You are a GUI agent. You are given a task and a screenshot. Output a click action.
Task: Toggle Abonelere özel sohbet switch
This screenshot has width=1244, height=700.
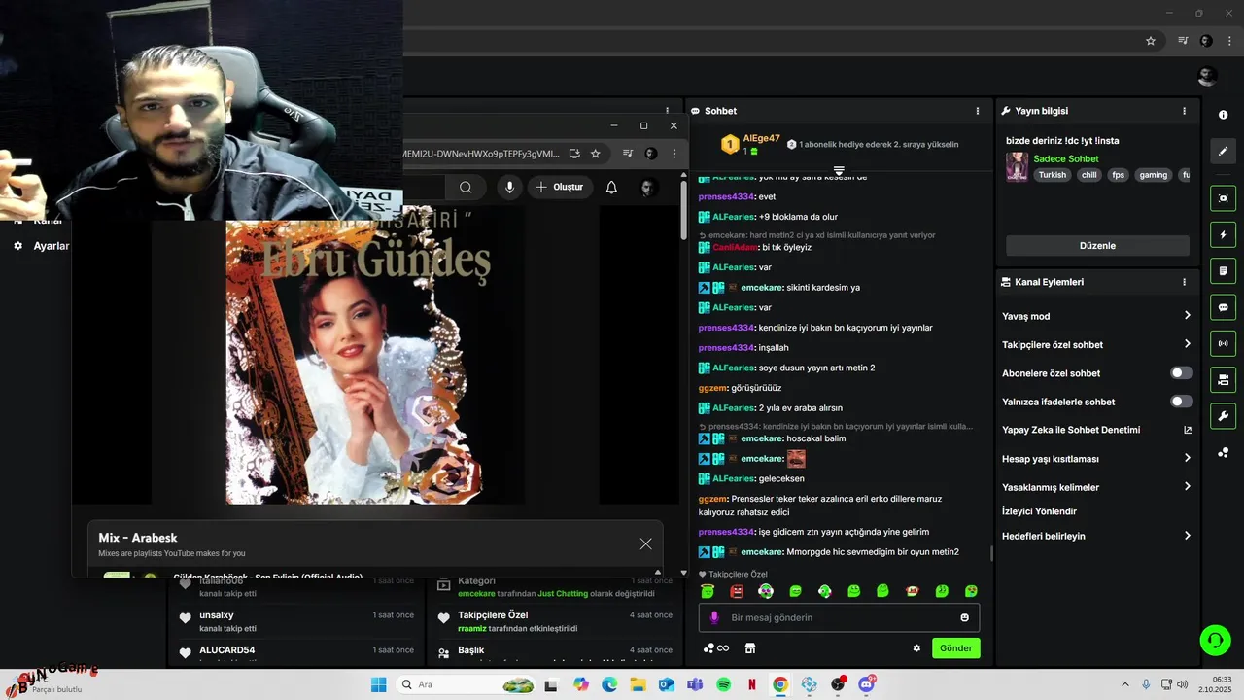pos(1182,373)
